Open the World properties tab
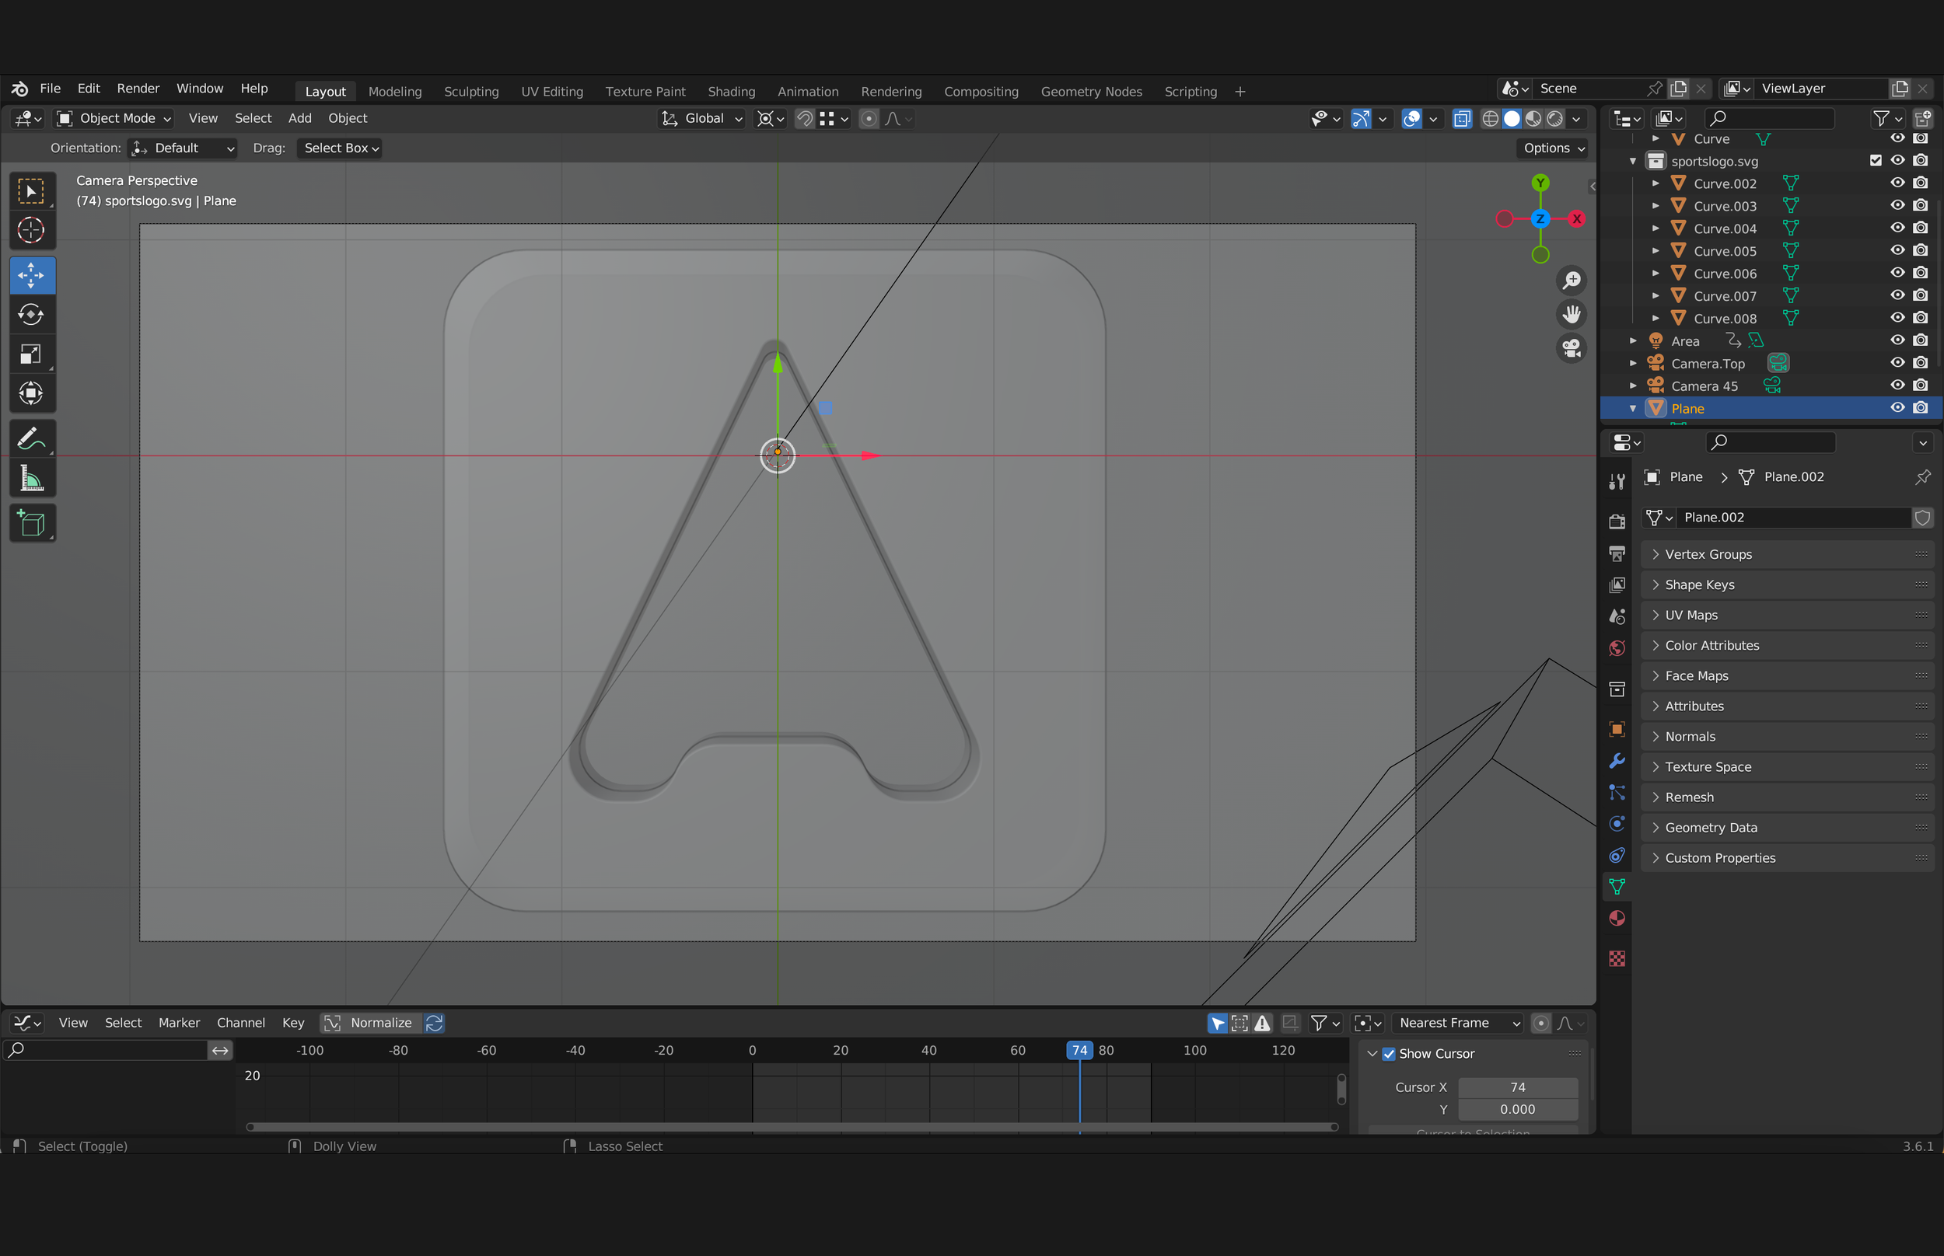The height and width of the screenshot is (1256, 1944). pyautogui.click(x=1617, y=648)
